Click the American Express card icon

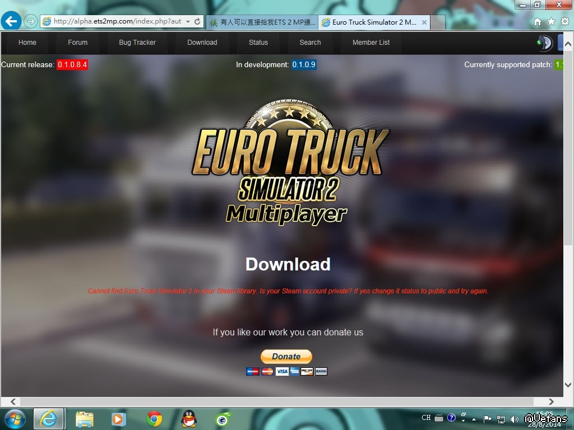pos(295,372)
